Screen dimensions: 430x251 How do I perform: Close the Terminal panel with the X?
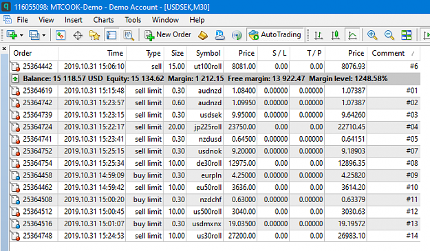click(x=4, y=49)
